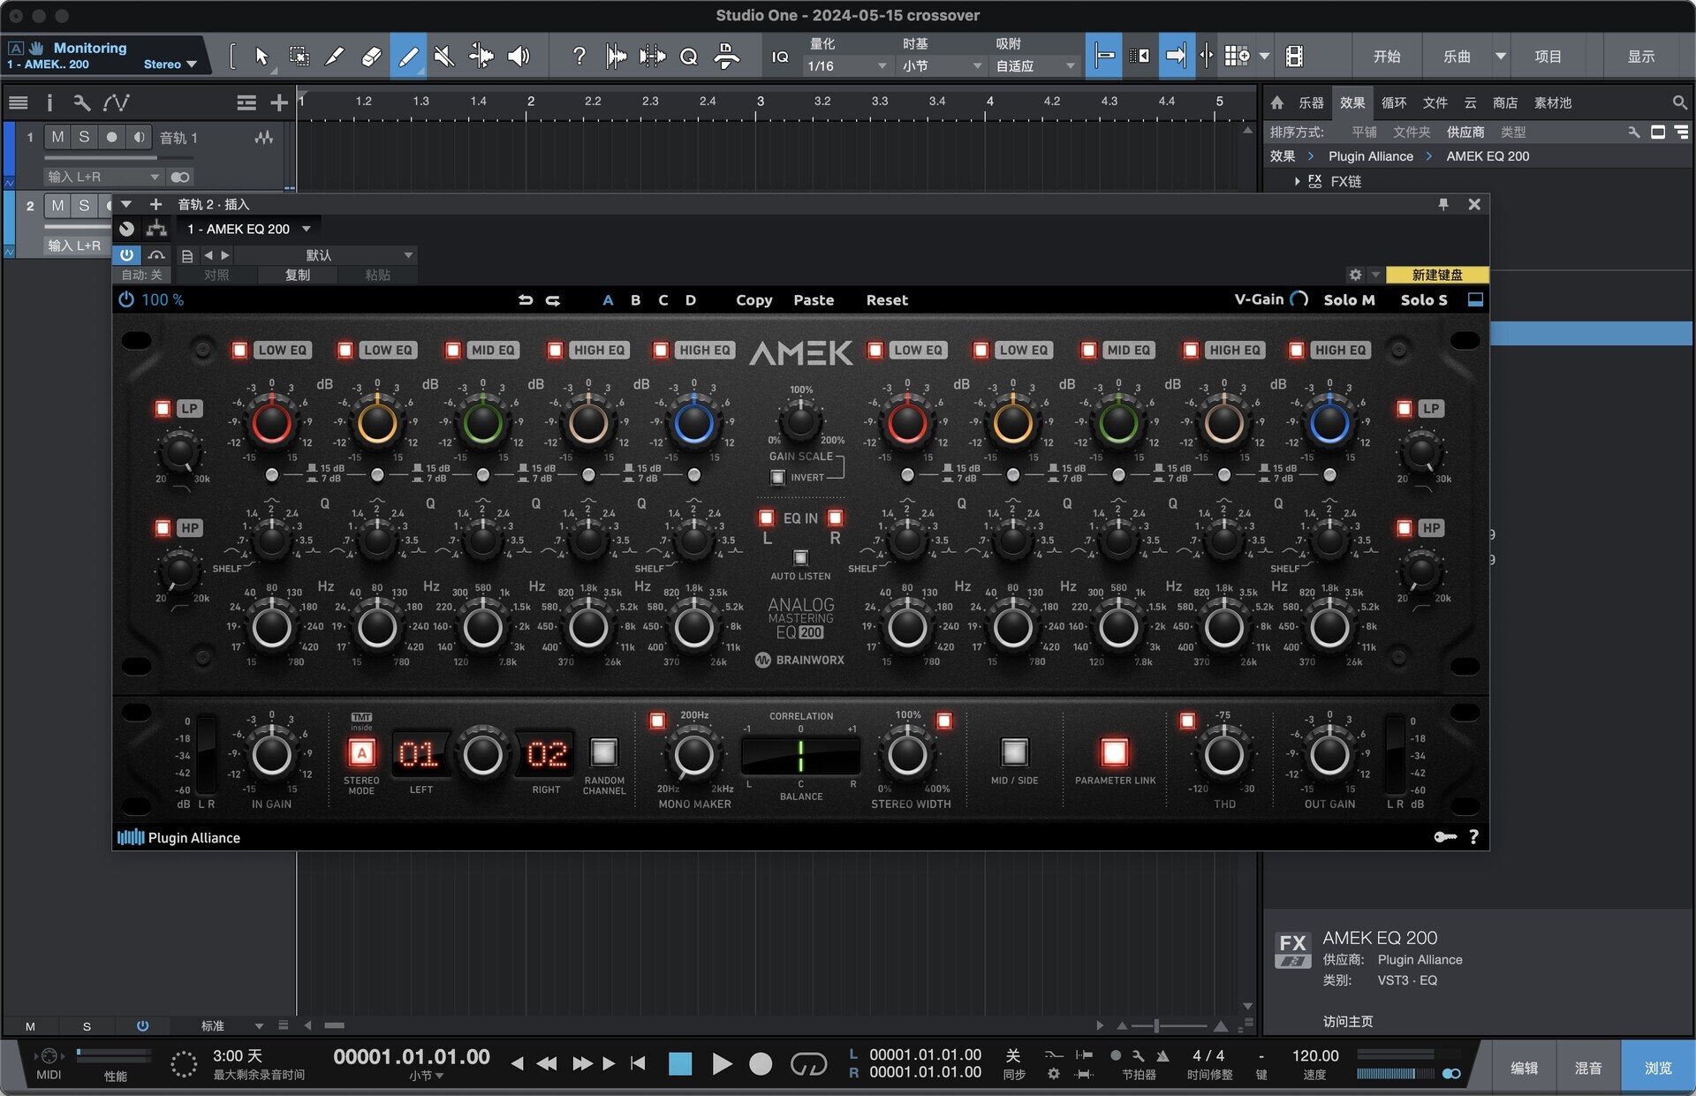1696x1096 pixels.
Task: Open the plugin settings gear icon
Action: 1355,275
